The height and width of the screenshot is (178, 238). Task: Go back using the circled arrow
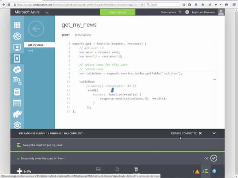pos(36,29)
